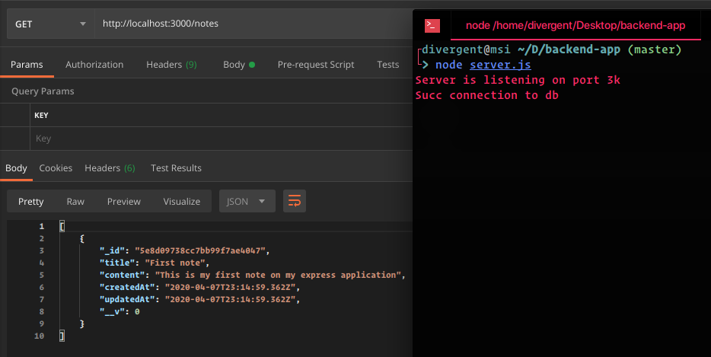This screenshot has width=711, height=357.
Task: Select the Preview response view
Action: coord(124,202)
